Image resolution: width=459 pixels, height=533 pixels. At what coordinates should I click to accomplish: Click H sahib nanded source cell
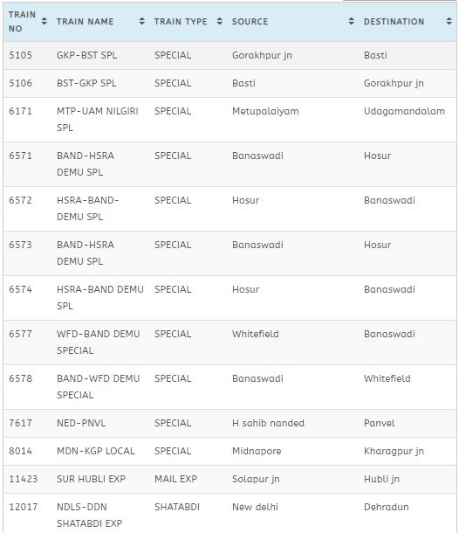pyautogui.click(x=268, y=423)
